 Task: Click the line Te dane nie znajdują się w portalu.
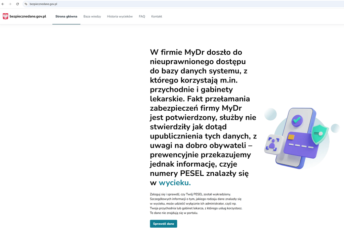click(x=174, y=213)
